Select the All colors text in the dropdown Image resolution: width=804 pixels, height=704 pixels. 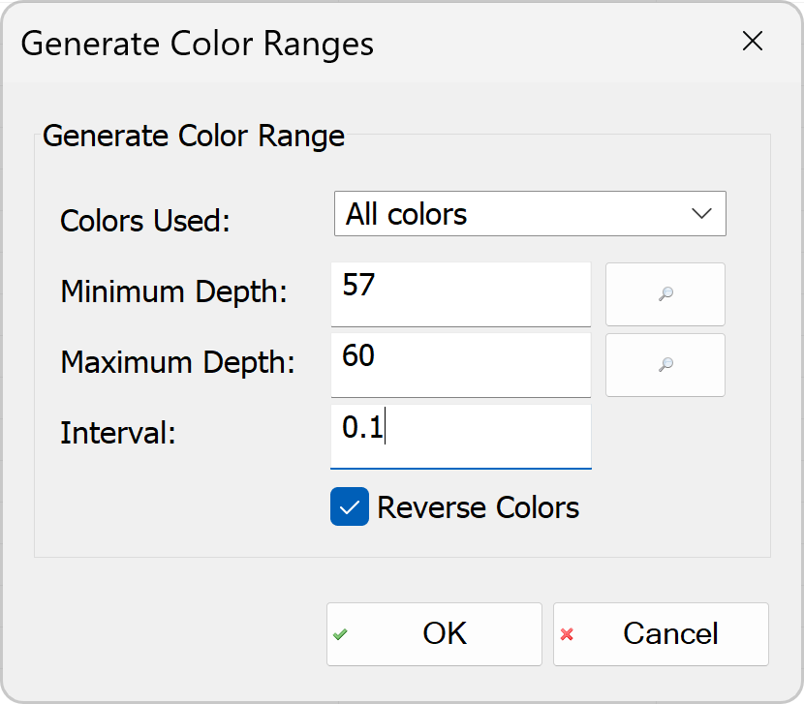(406, 214)
